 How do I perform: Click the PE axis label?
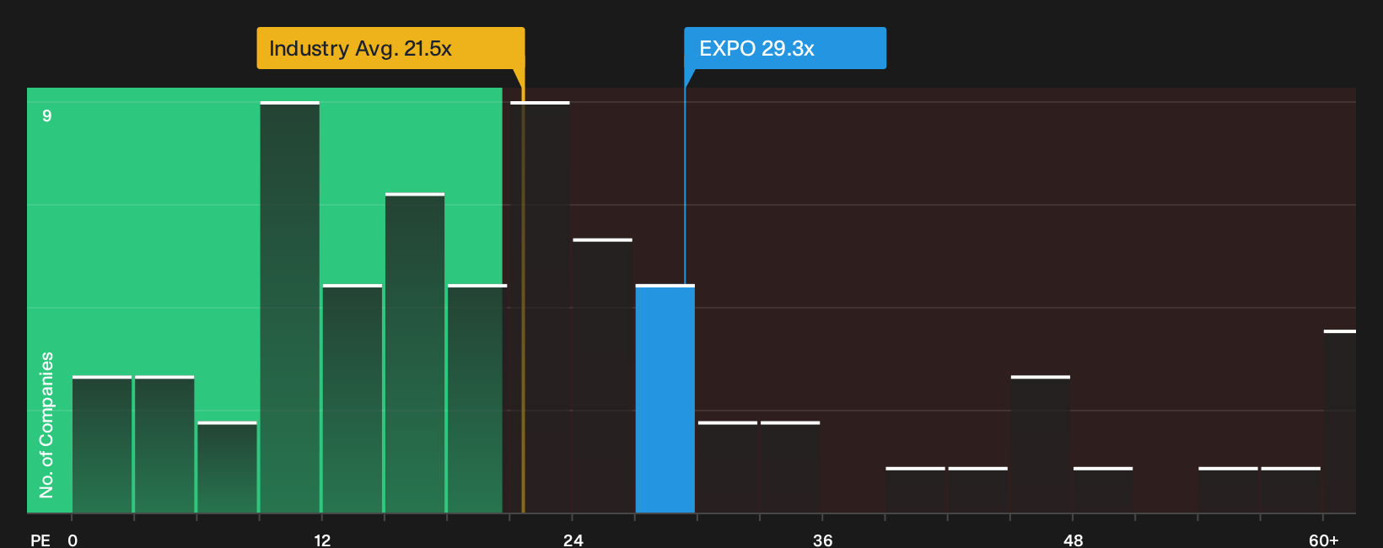(40, 540)
